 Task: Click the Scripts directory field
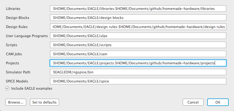[x=138, y=45]
